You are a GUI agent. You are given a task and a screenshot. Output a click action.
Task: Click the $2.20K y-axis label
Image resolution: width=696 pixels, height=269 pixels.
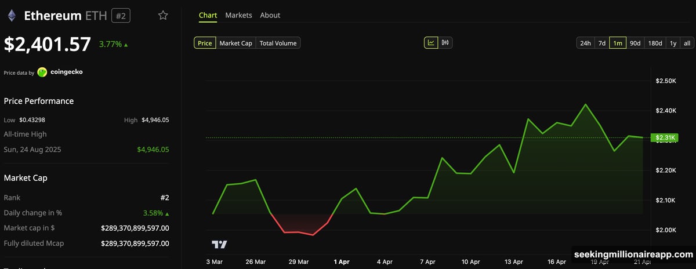pyautogui.click(x=666, y=170)
